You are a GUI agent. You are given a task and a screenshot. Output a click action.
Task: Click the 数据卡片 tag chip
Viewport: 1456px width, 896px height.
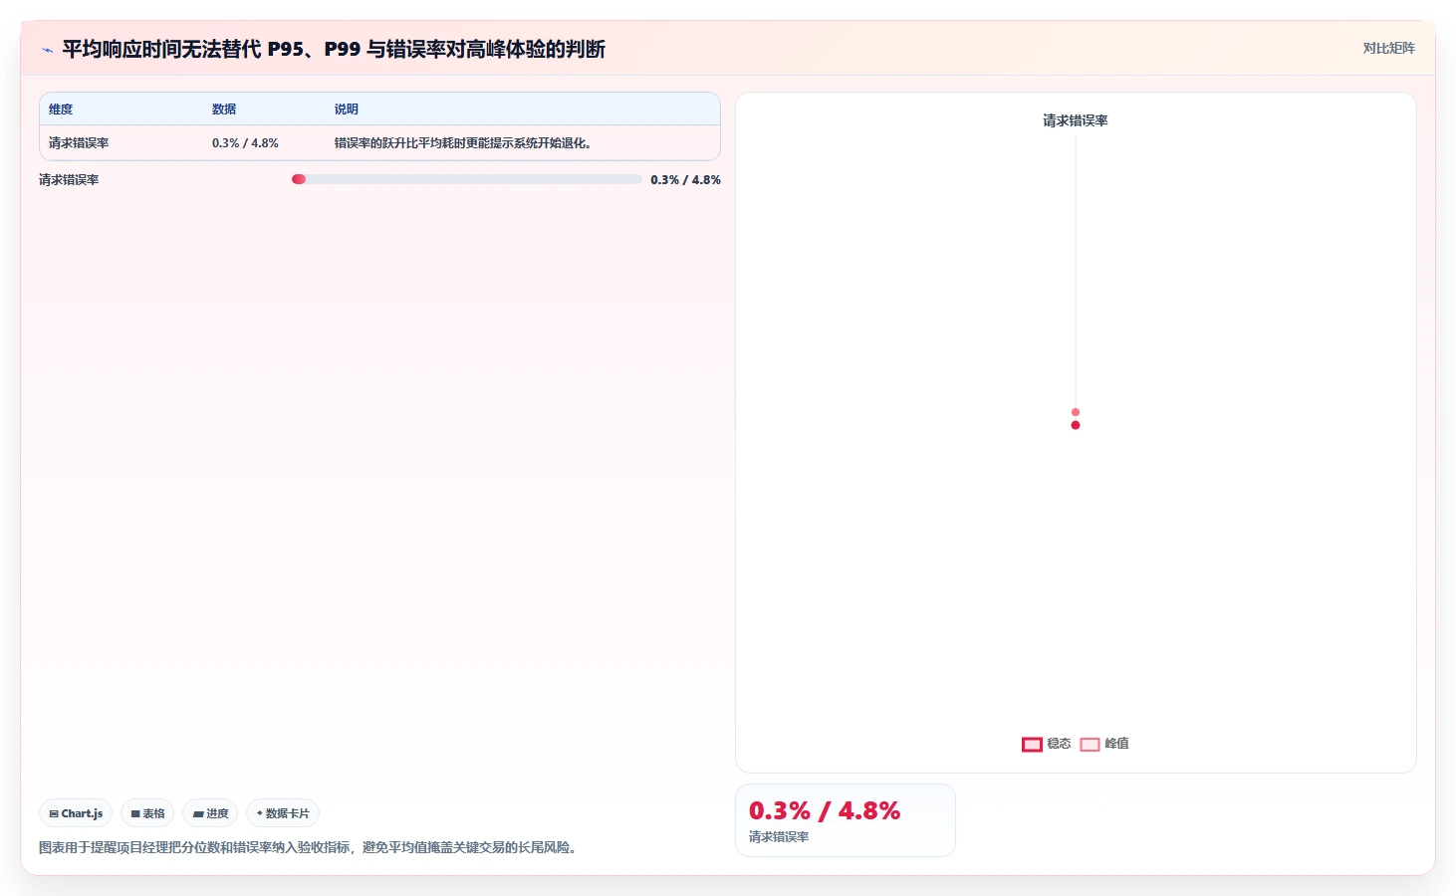[x=283, y=813]
